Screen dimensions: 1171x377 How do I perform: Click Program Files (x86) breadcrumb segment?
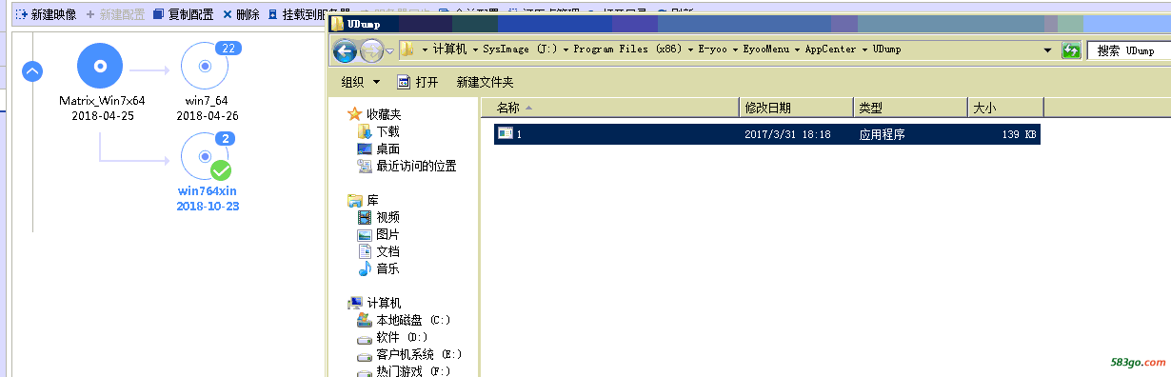point(628,50)
